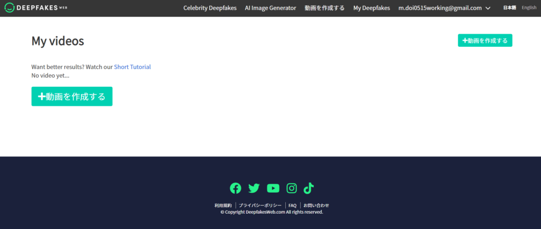Open the Twitter bird icon in footer

pyautogui.click(x=254, y=188)
